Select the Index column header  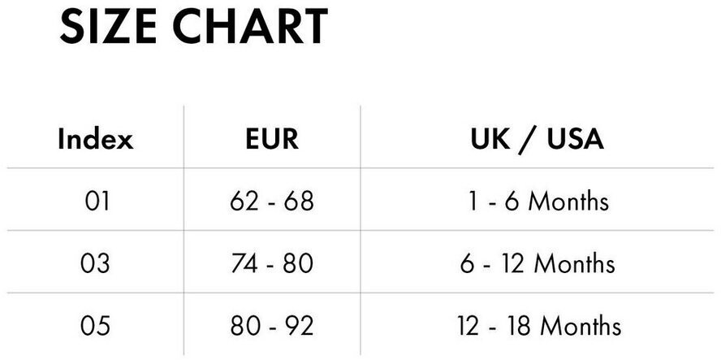click(95, 140)
